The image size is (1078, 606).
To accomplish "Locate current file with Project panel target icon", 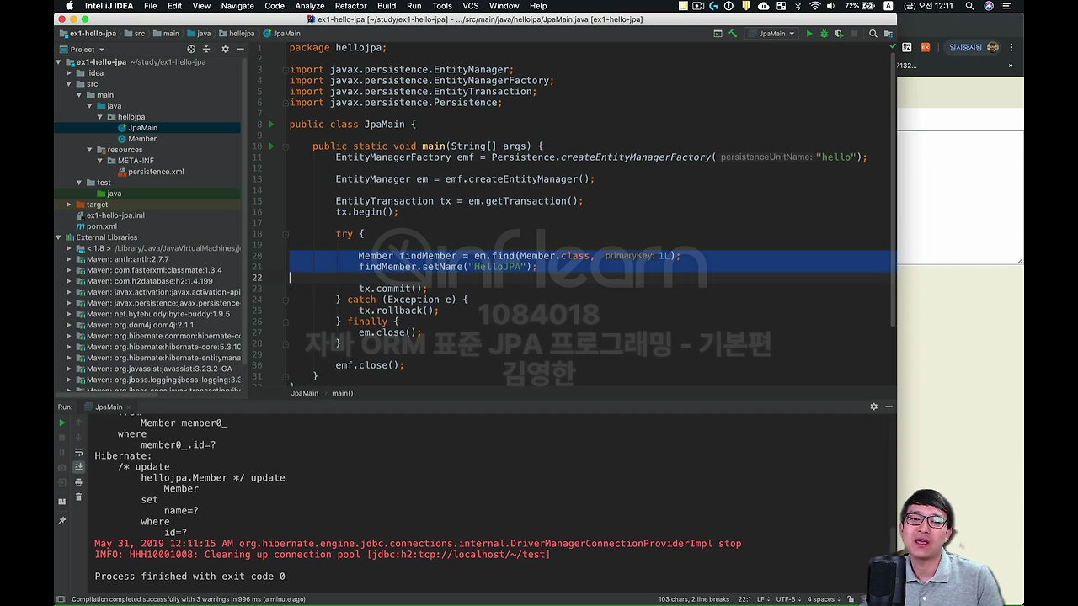I will coord(191,49).
